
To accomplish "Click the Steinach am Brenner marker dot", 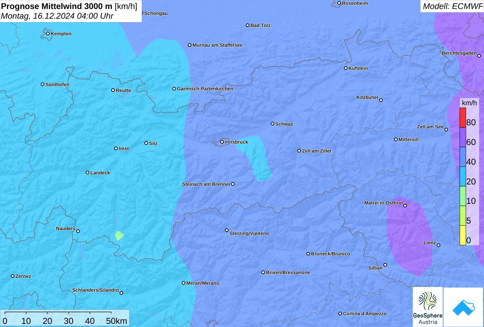I will (x=233, y=184).
